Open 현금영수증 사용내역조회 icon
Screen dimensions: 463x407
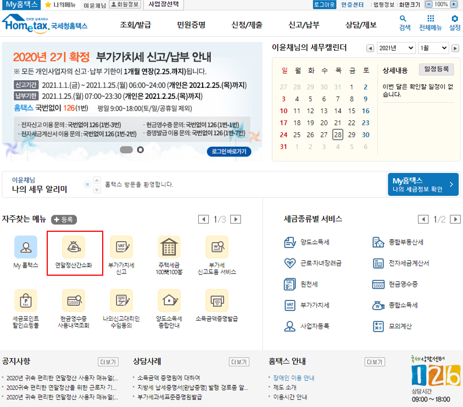coord(74,300)
